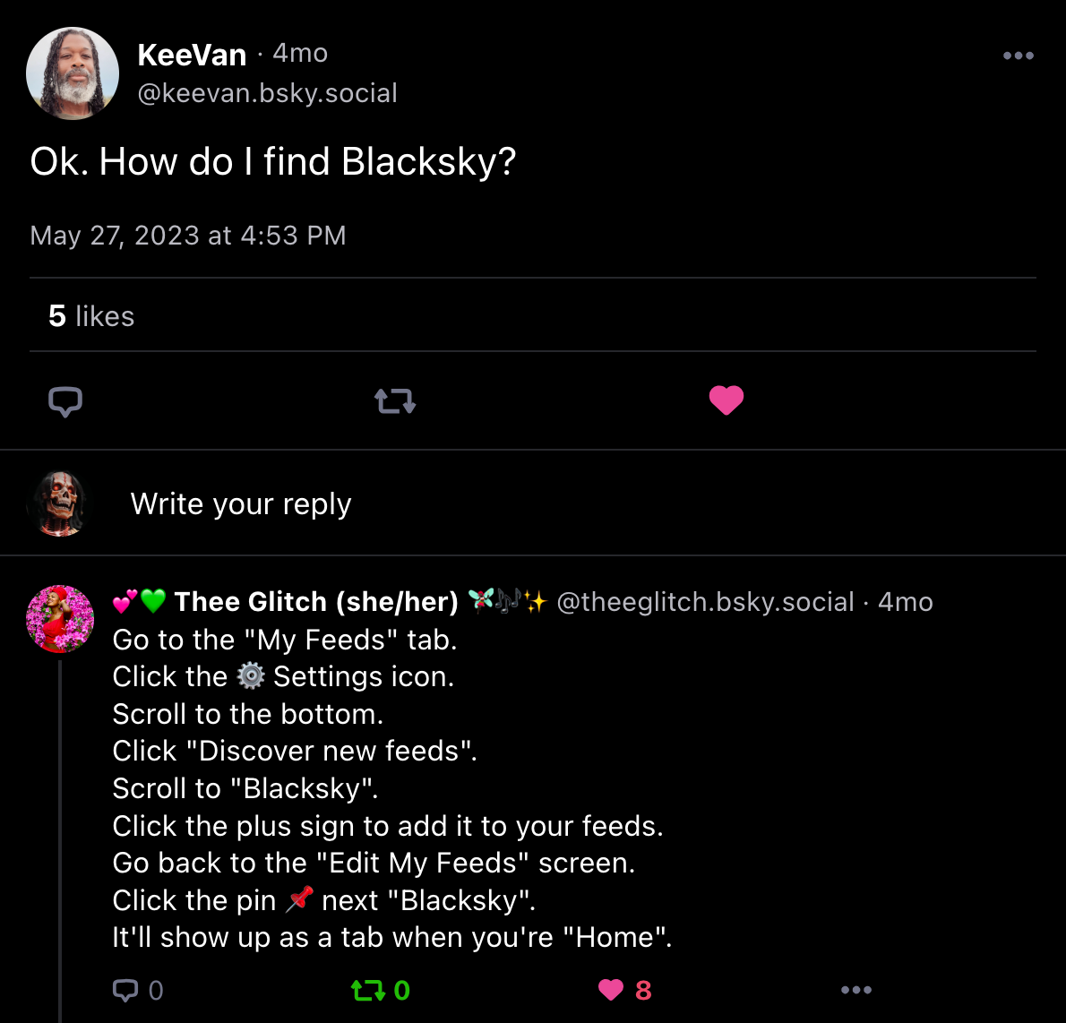This screenshot has width=1066, height=1023.
Task: Open the reply composer via the speech bubble icon
Action: coord(64,400)
